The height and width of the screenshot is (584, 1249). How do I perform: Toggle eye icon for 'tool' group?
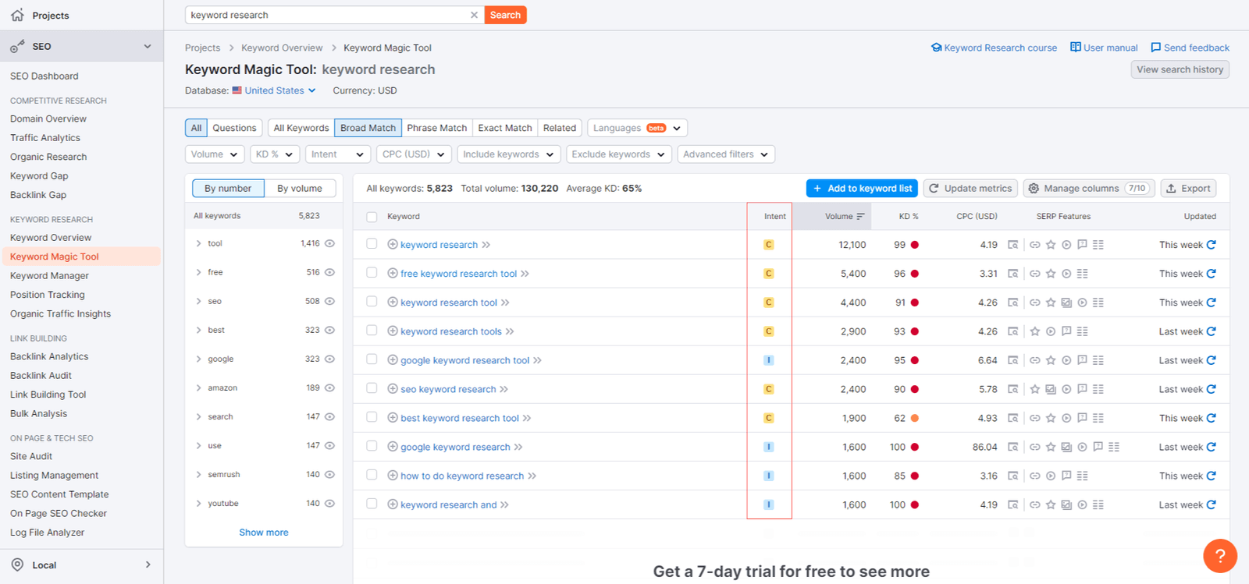[329, 243]
